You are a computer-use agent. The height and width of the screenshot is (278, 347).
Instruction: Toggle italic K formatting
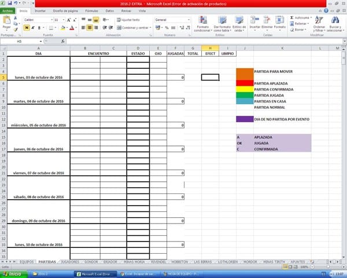click(x=33, y=28)
